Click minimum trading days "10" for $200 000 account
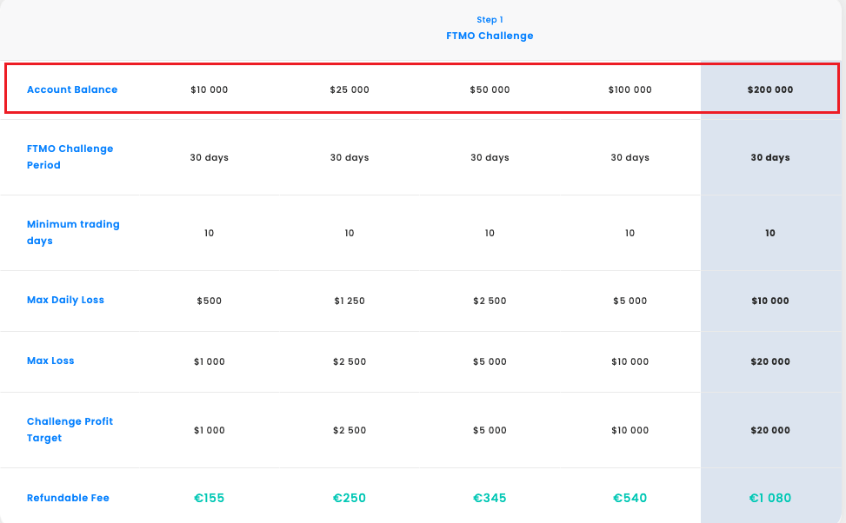 pyautogui.click(x=770, y=233)
